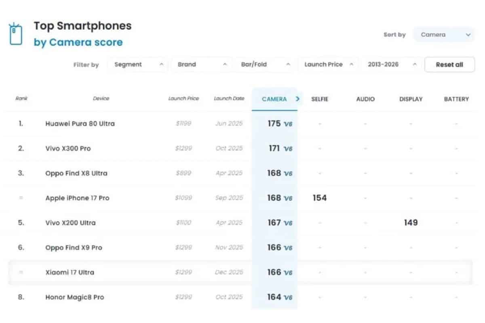Open the Sort by Camera dropdown

443,35
